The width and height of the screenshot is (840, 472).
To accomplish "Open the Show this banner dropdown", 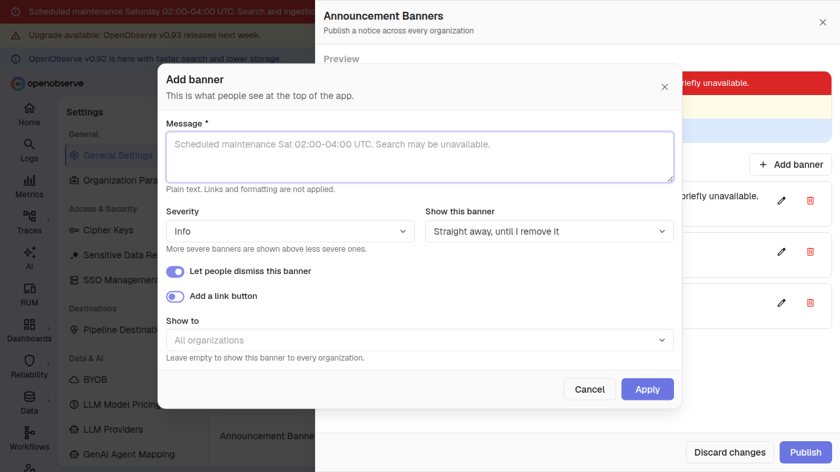I will [x=549, y=231].
